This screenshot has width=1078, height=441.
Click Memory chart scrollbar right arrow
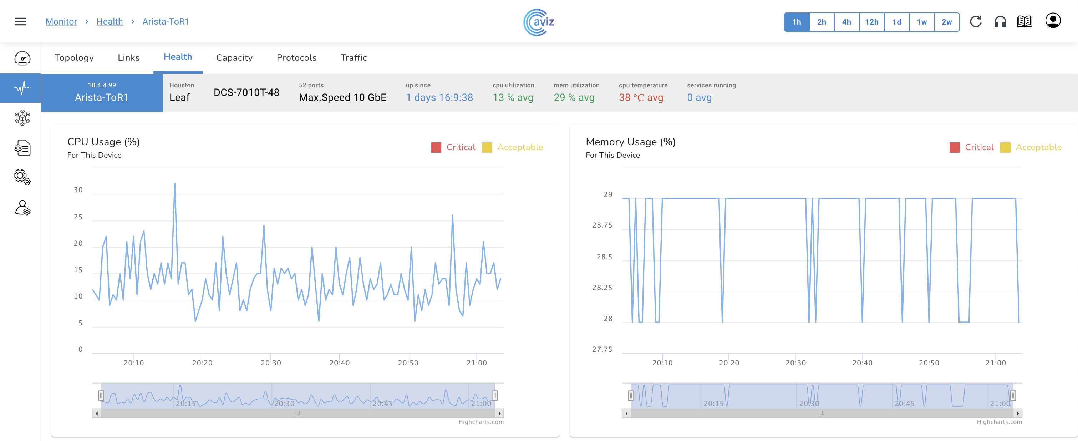coord(1018,414)
